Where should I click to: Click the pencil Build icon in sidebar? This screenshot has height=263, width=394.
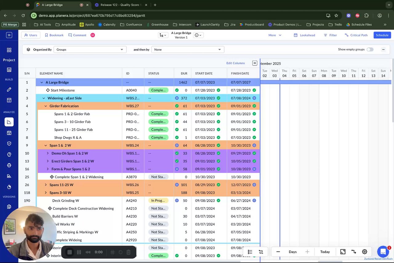click(9, 90)
